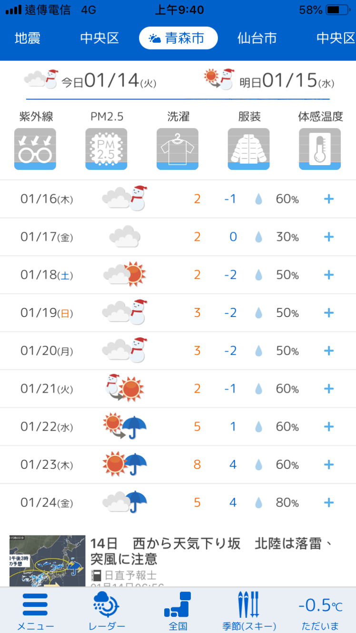Viewport: 356px width, 633px height.
Task: Expand the 01/16(木) forecast row
Action: coord(328,199)
